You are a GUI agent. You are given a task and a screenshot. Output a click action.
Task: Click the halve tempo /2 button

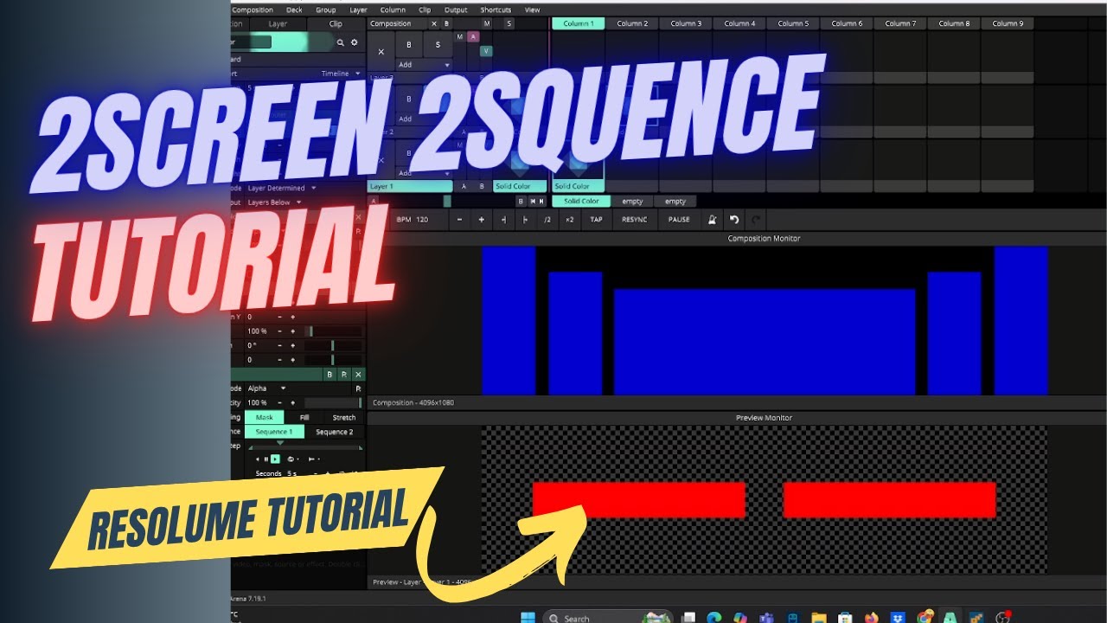coord(547,220)
